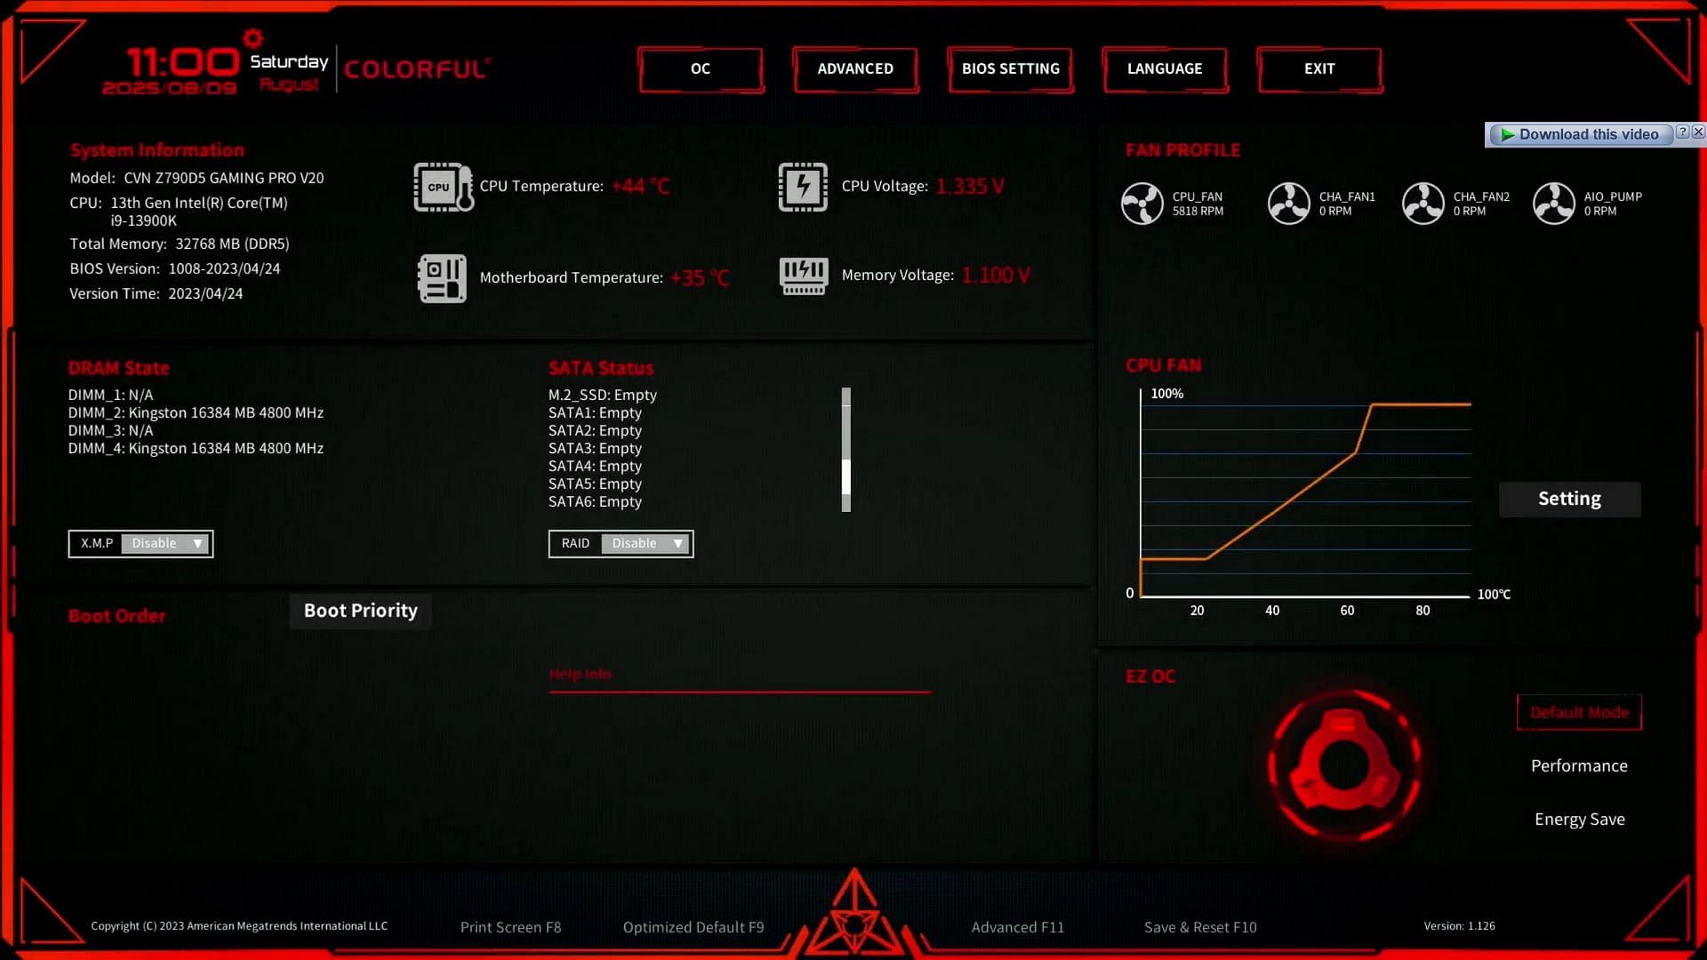Click Boot Priority order area
This screenshot has width=1707, height=960.
click(x=360, y=610)
